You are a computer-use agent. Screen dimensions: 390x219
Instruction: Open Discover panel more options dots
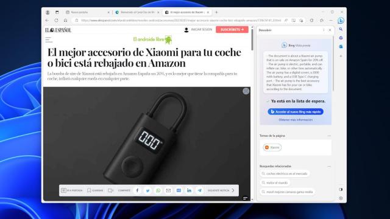click(x=324, y=30)
